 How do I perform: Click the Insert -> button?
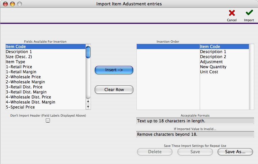click(x=114, y=70)
